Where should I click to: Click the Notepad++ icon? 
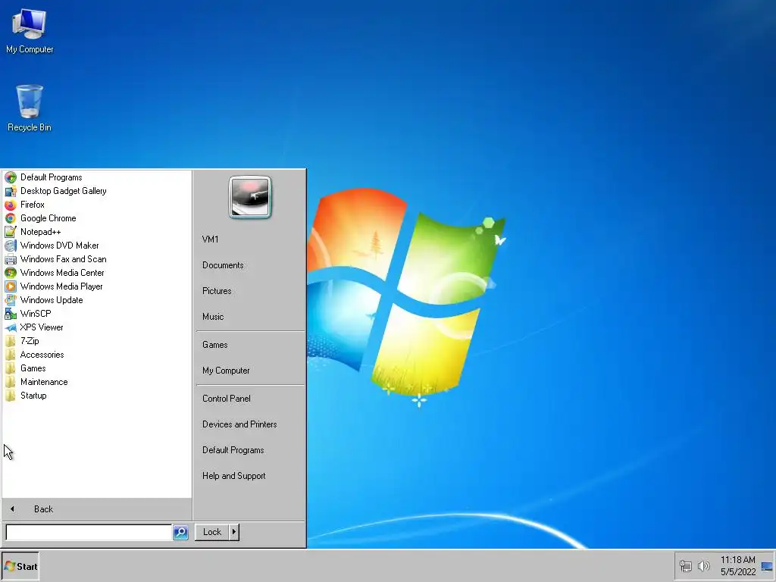click(x=11, y=232)
